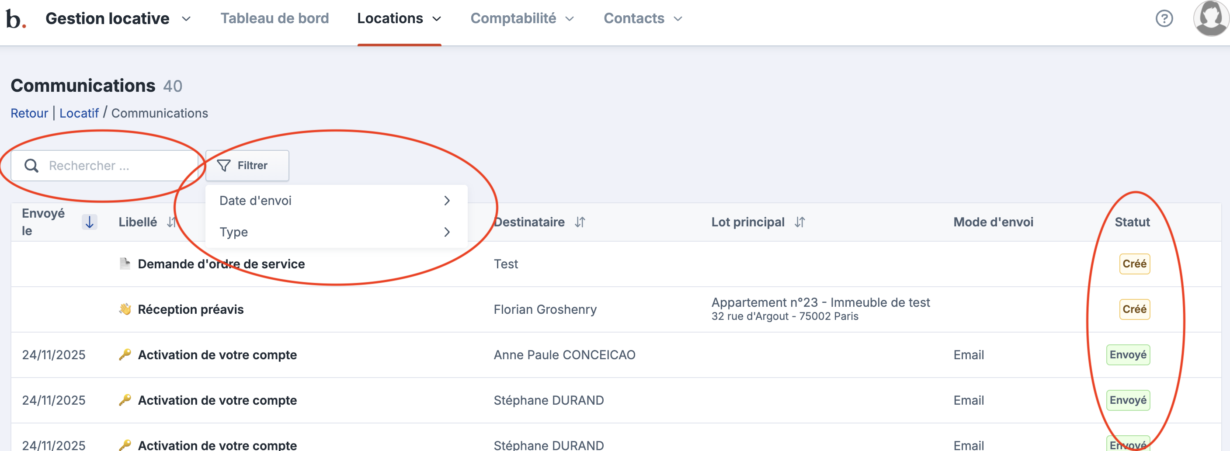Image resolution: width=1230 pixels, height=451 pixels.
Task: Click the wave icon beside Réception préavis
Action: [x=125, y=309]
